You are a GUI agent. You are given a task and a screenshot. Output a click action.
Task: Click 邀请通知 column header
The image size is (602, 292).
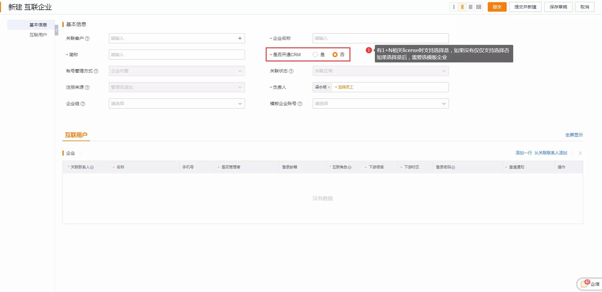coord(516,167)
